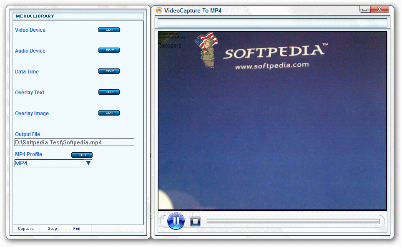Click the VideoCapture app icon in title bar
The image size is (402, 247).
(x=159, y=10)
